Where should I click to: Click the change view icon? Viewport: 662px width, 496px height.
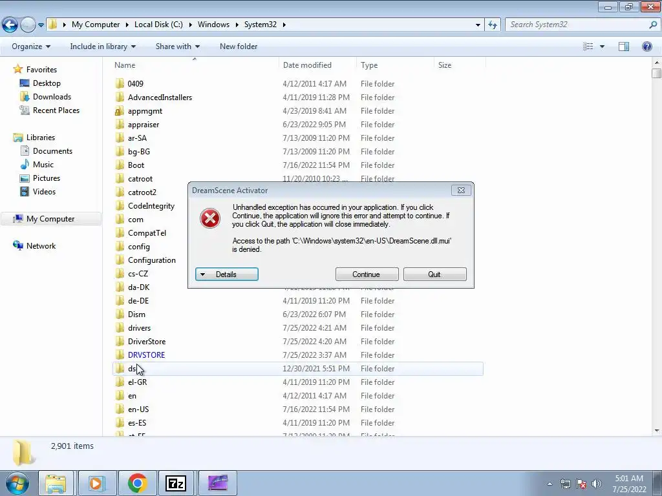tap(588, 46)
